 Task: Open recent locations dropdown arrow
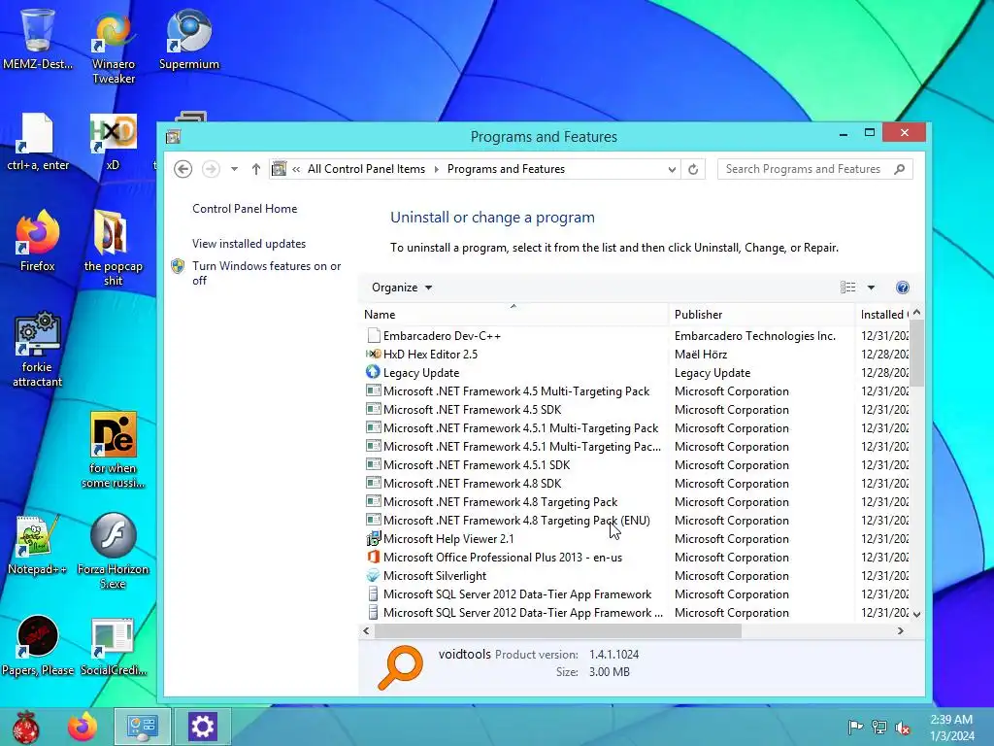point(234,169)
